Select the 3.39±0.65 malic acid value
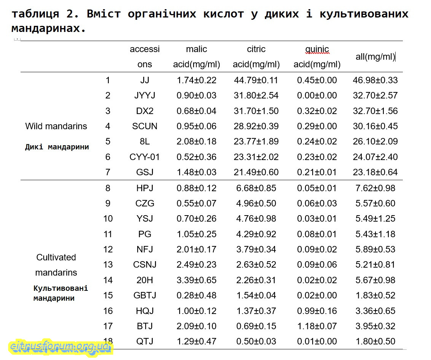The width and height of the screenshot is (431, 360). click(196, 280)
